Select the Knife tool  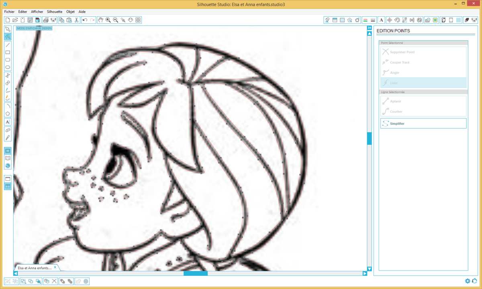click(x=8, y=137)
